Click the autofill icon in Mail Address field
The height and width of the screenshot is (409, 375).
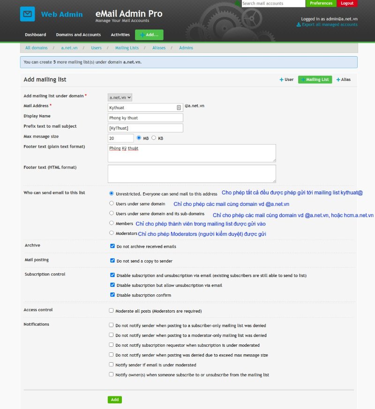point(179,108)
